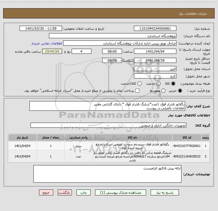Click the buyer organization field پژوهشگاه استاندارد
Viewport: 218px width, 211px height.
(113, 36)
